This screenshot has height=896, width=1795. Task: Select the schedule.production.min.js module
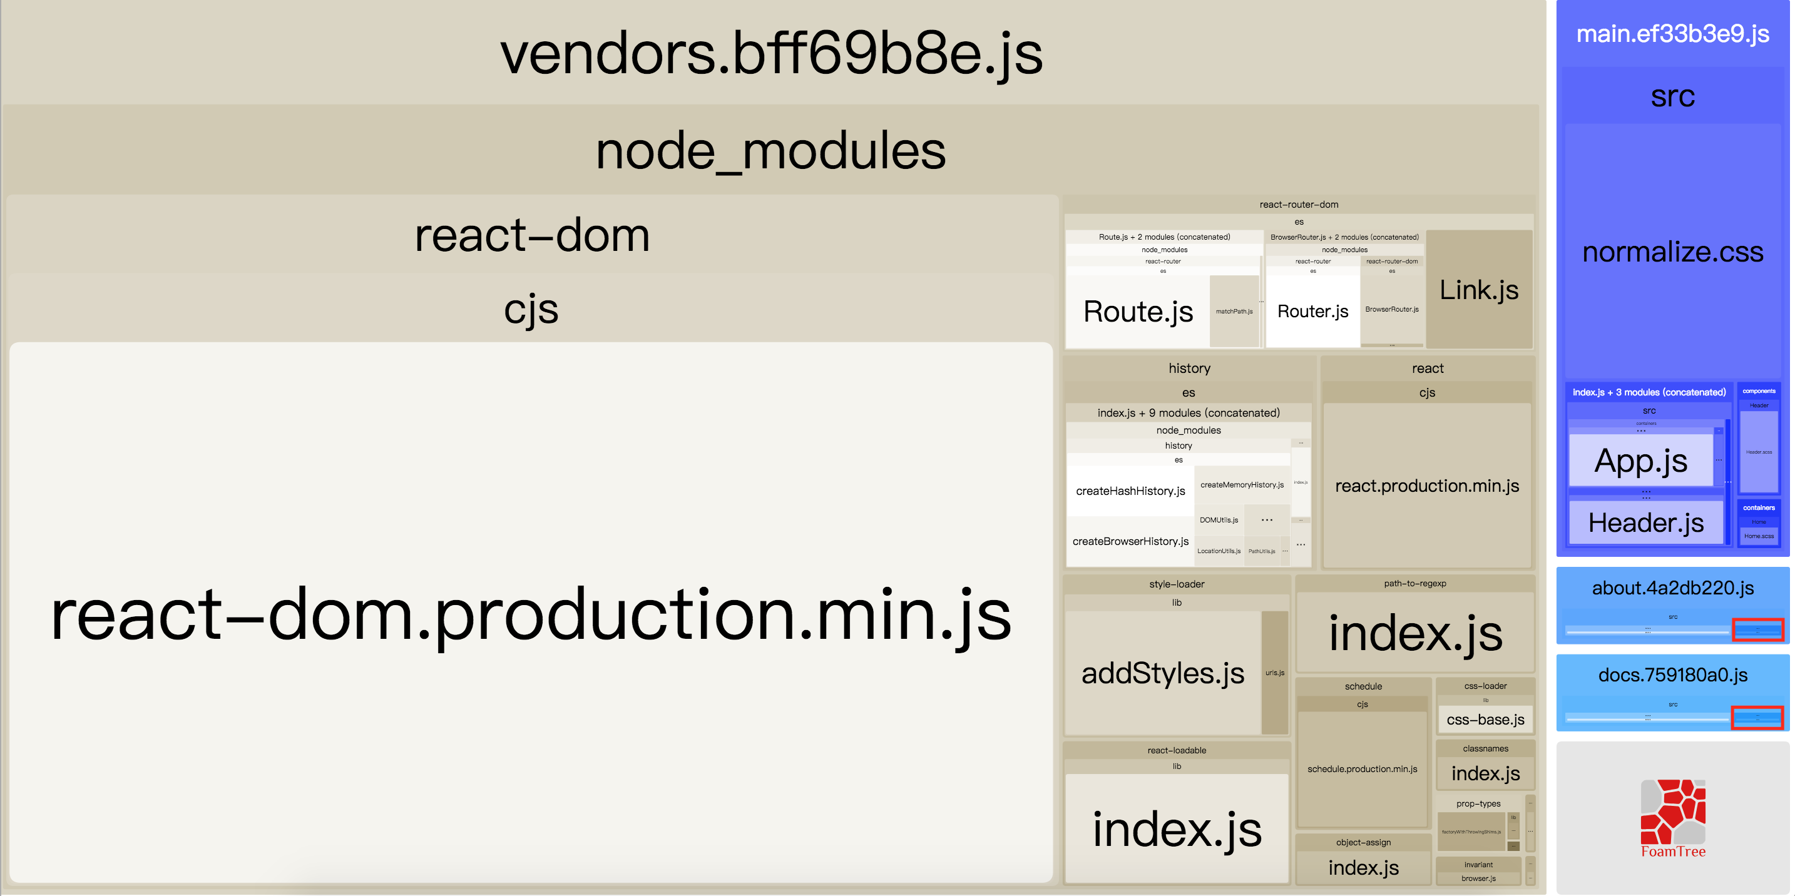point(1363,768)
